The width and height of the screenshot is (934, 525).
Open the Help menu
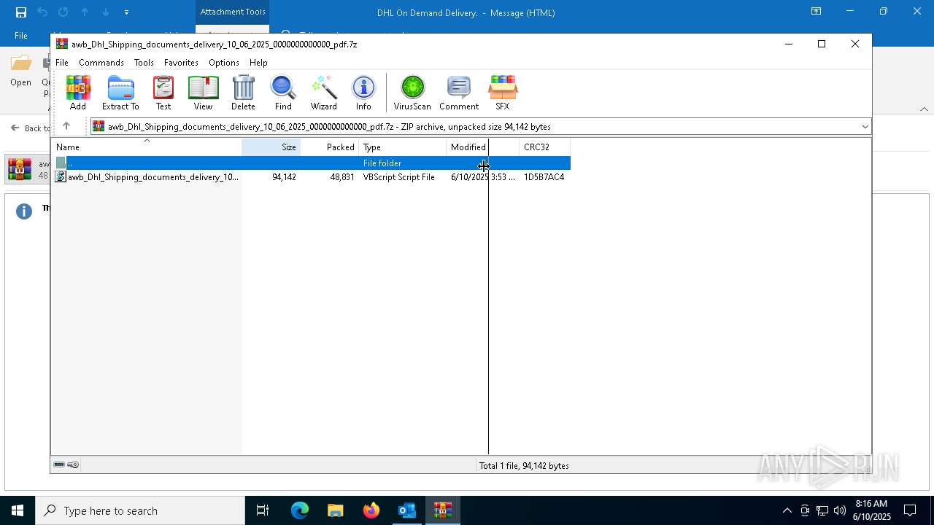pos(258,63)
